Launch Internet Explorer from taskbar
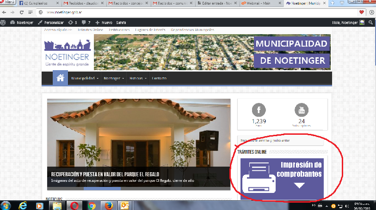The image size is (376, 210). pos(23,206)
